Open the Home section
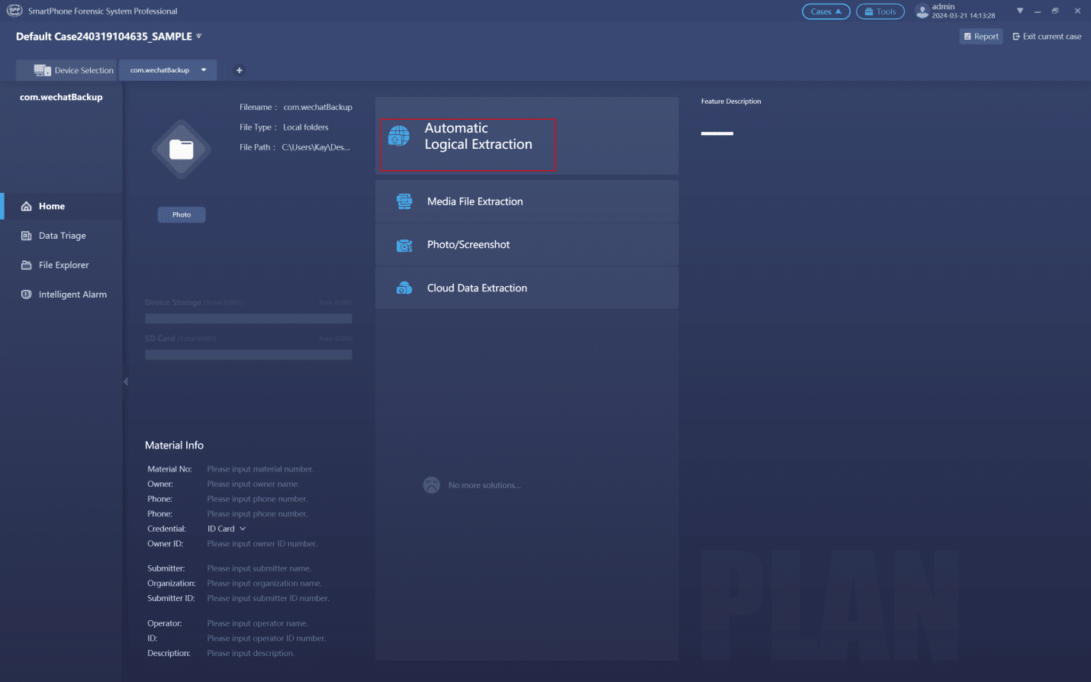The height and width of the screenshot is (682, 1091). (61, 206)
